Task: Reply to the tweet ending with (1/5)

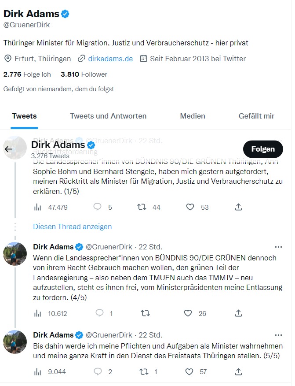Action: [98, 207]
